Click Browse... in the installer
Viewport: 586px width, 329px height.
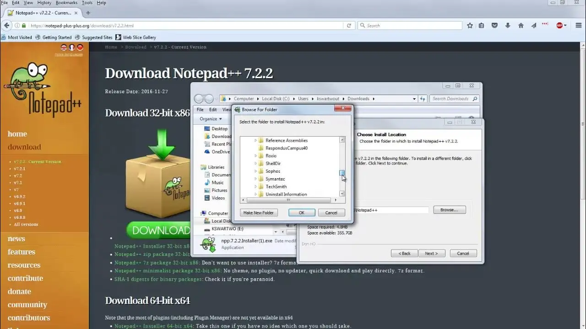449,210
